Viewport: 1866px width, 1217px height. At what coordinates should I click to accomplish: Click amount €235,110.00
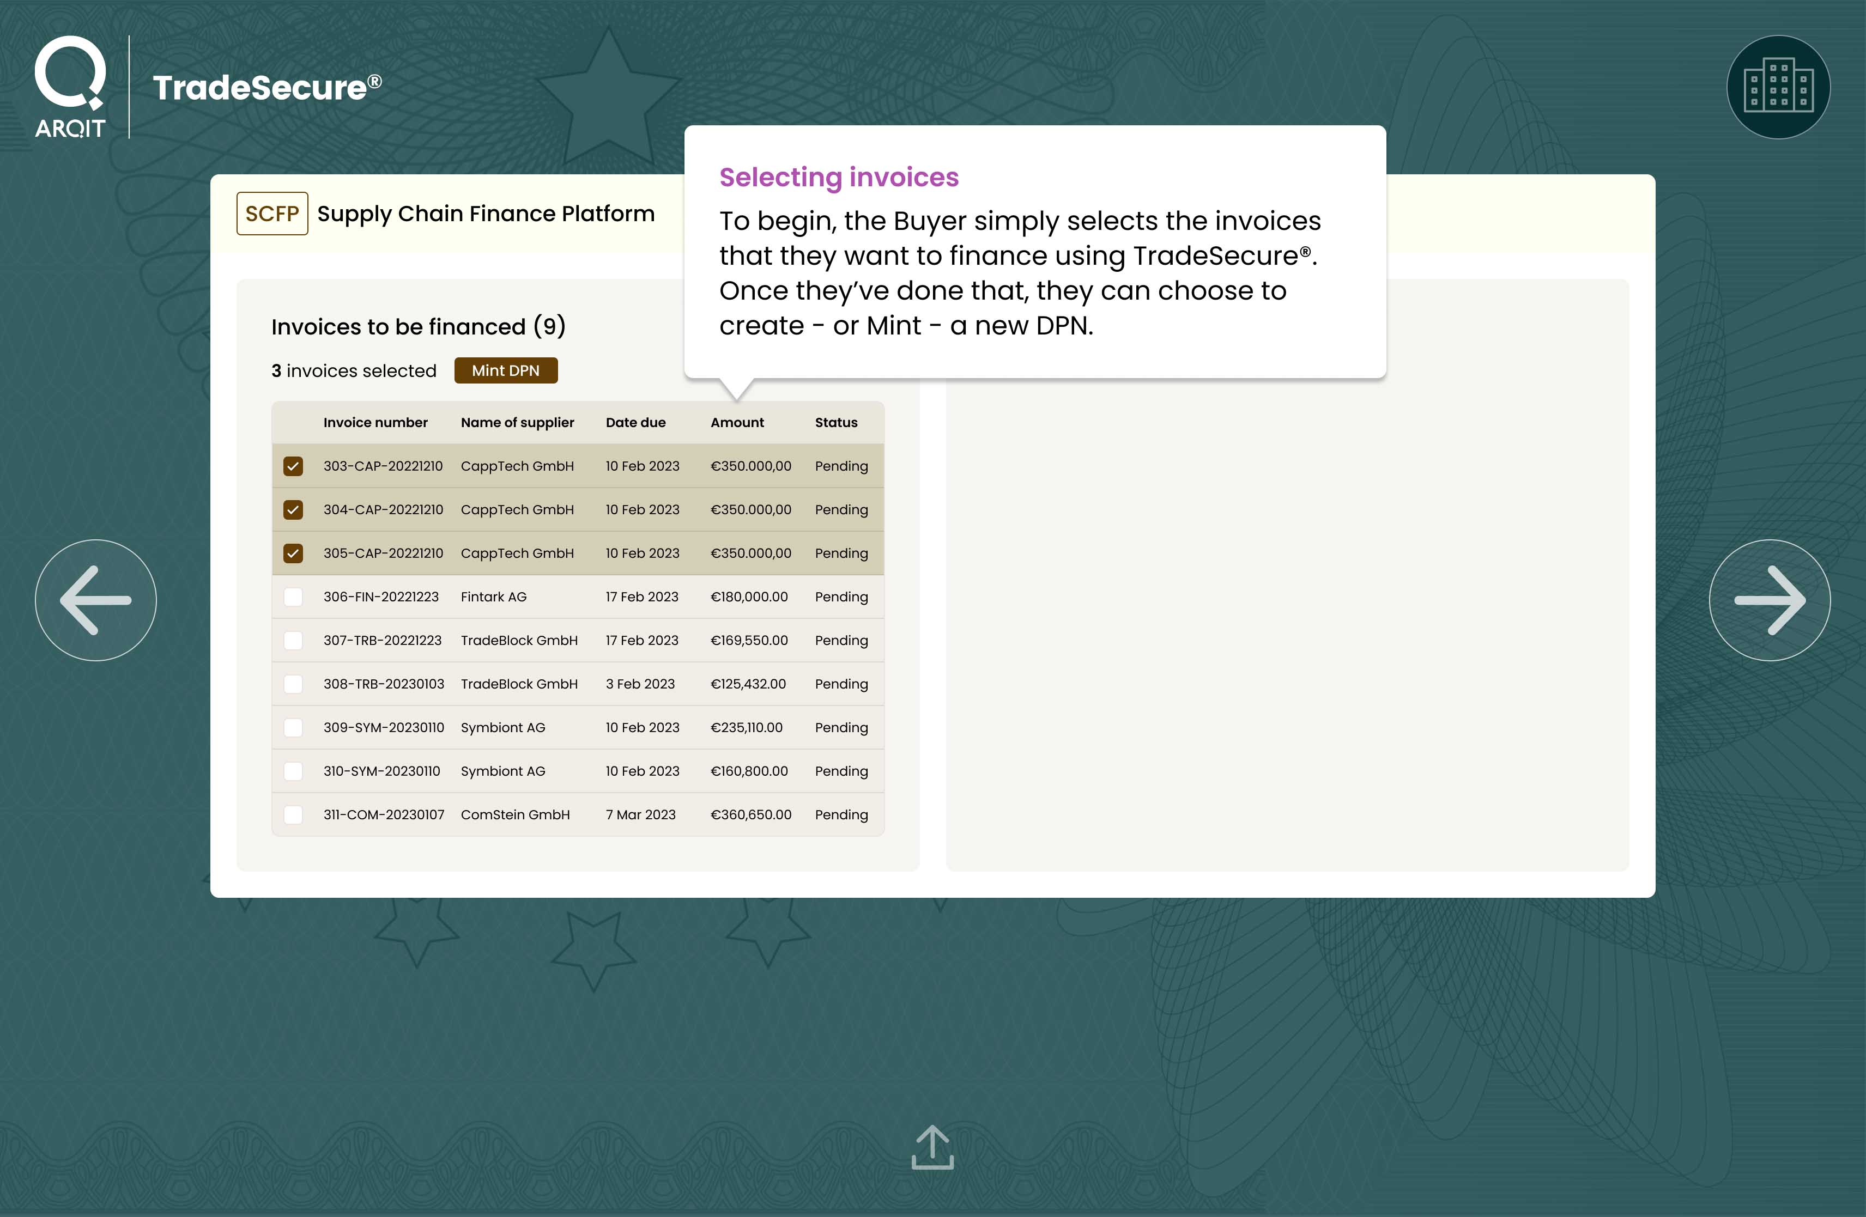(747, 728)
